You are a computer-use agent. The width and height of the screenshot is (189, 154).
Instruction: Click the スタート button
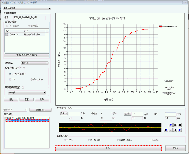(64, 113)
